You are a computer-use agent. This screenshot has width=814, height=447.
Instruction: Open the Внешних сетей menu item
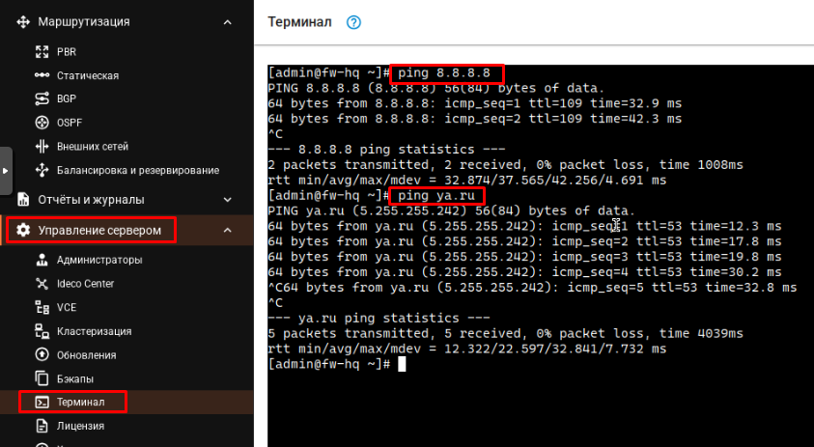pyautogui.click(x=93, y=147)
